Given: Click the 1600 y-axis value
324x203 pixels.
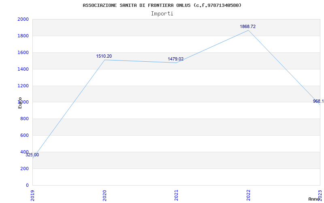Looking at the screenshot, I should 23,52.
